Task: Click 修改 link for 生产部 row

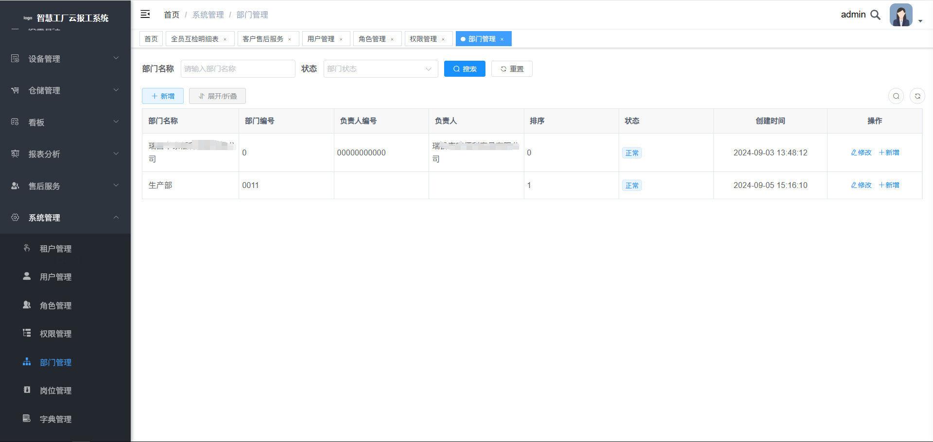Action: 861,185
